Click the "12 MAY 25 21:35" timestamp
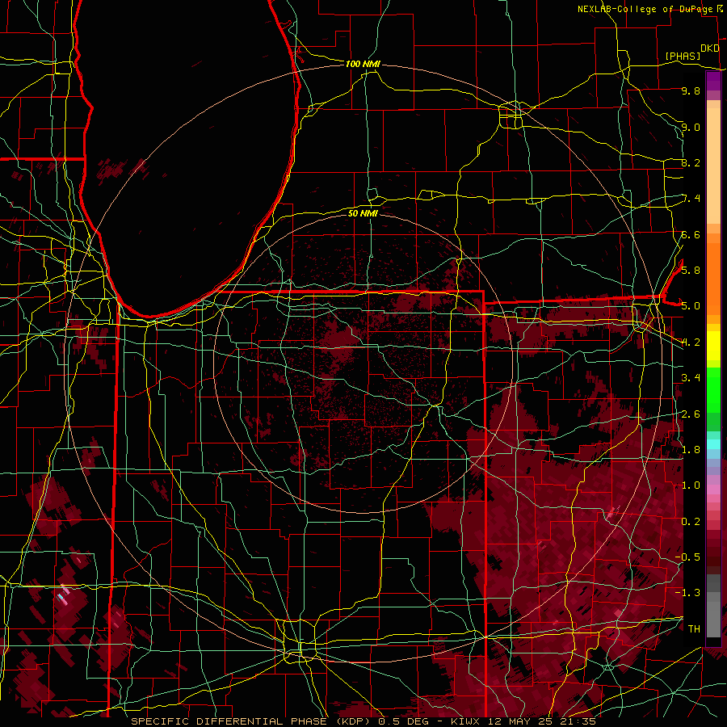 point(541,721)
